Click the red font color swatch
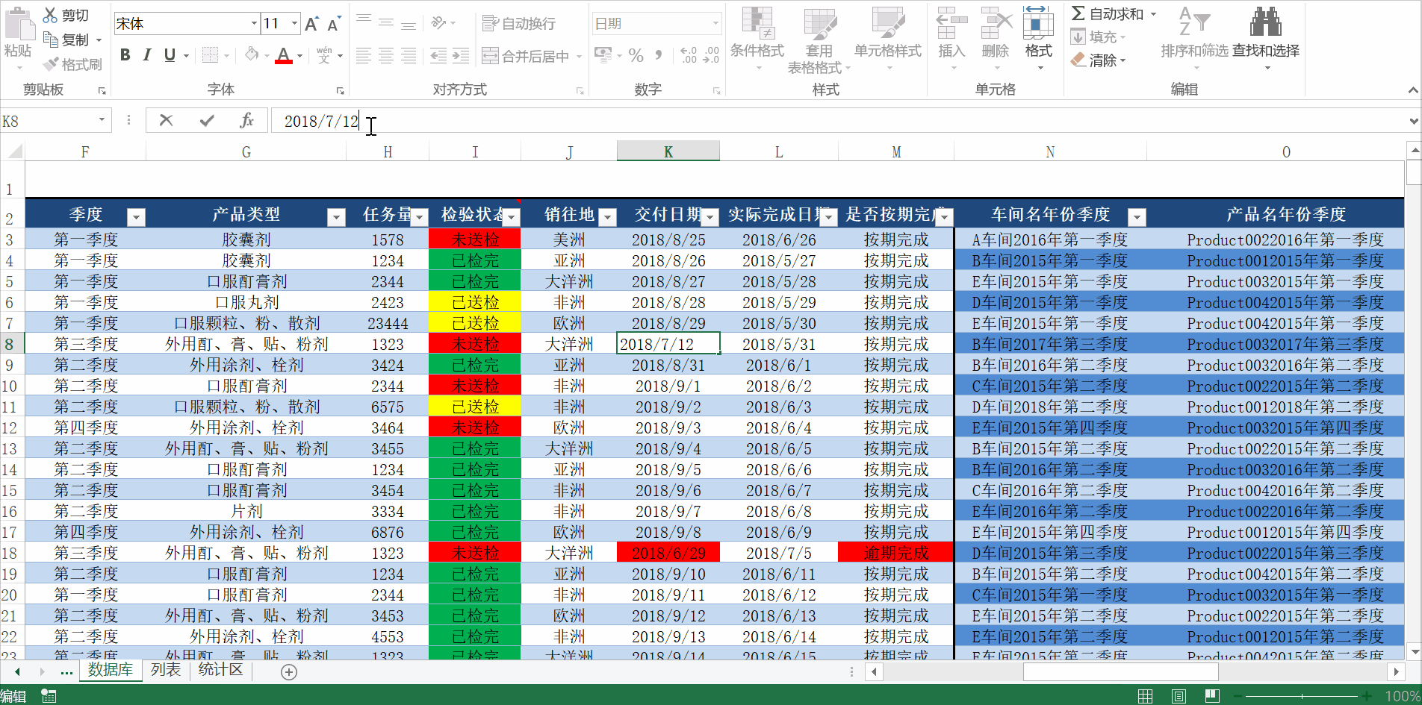 tap(283, 55)
